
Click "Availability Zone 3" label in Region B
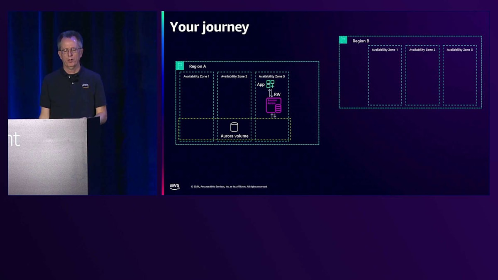pos(459,50)
